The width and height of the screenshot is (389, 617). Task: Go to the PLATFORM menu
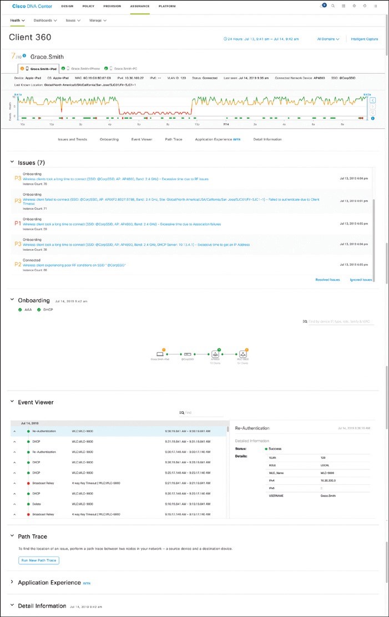click(x=167, y=6)
